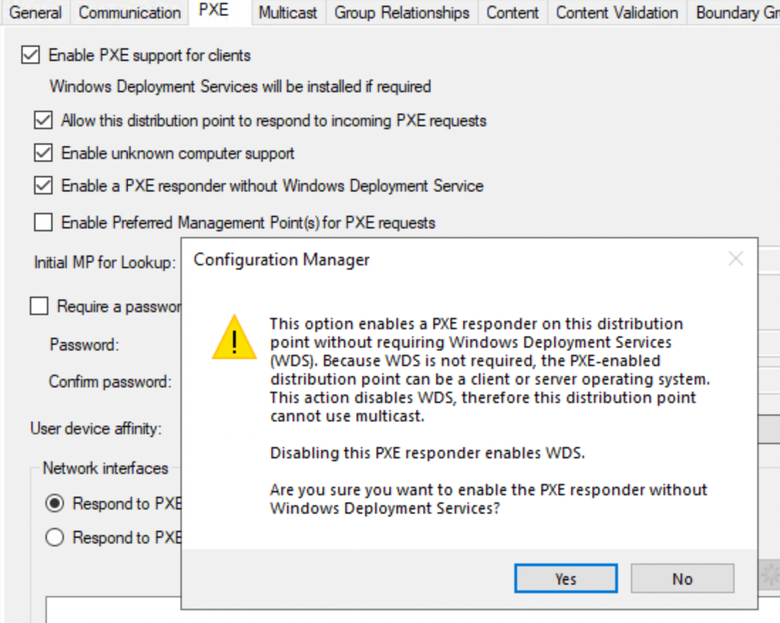The height and width of the screenshot is (623, 780).
Task: Check the Require a password option
Action: pos(39,307)
